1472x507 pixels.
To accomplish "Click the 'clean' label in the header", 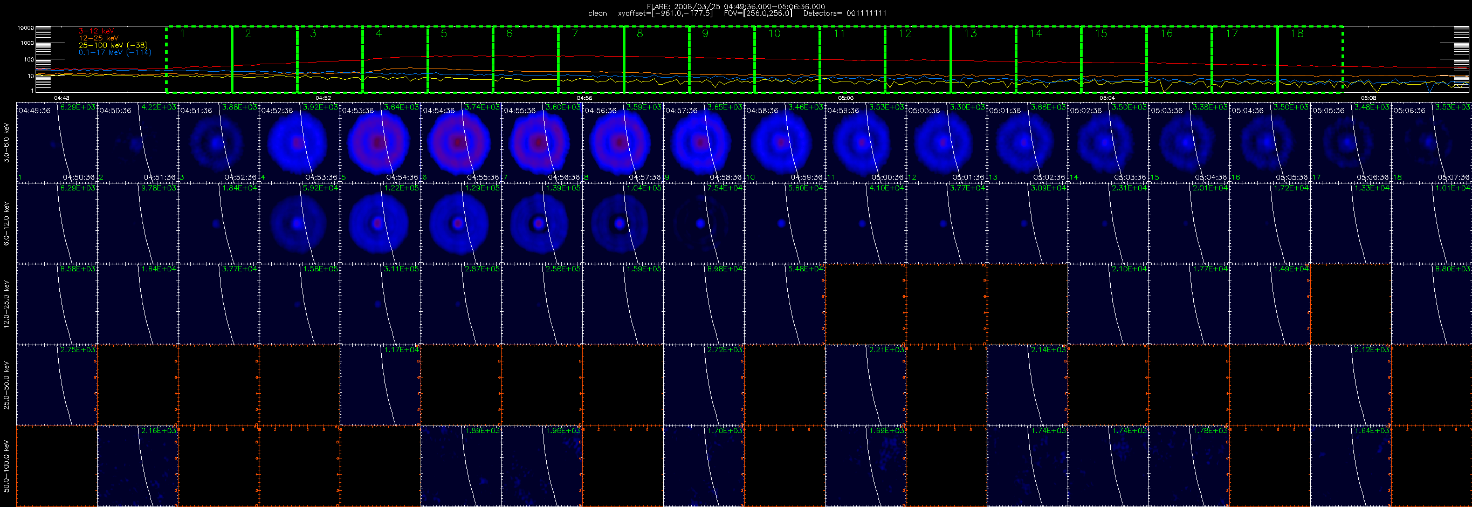I will tap(597, 13).
